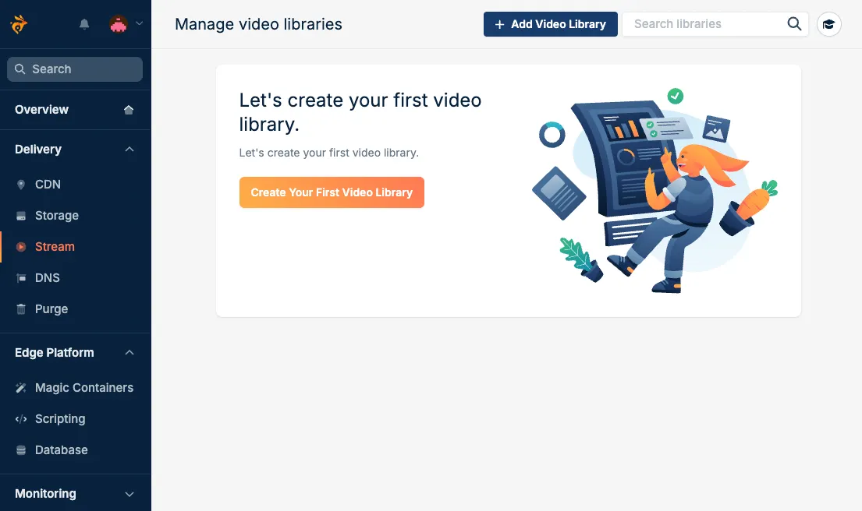Select the CDN globe icon
This screenshot has height=511, width=862.
(21, 184)
